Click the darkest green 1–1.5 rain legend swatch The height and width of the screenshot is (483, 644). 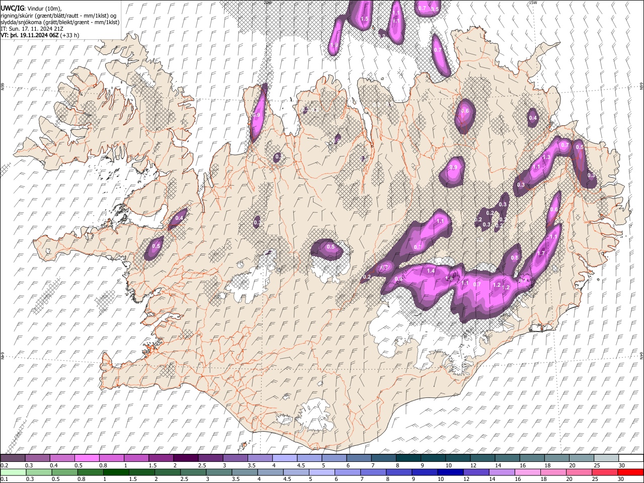pos(115,472)
